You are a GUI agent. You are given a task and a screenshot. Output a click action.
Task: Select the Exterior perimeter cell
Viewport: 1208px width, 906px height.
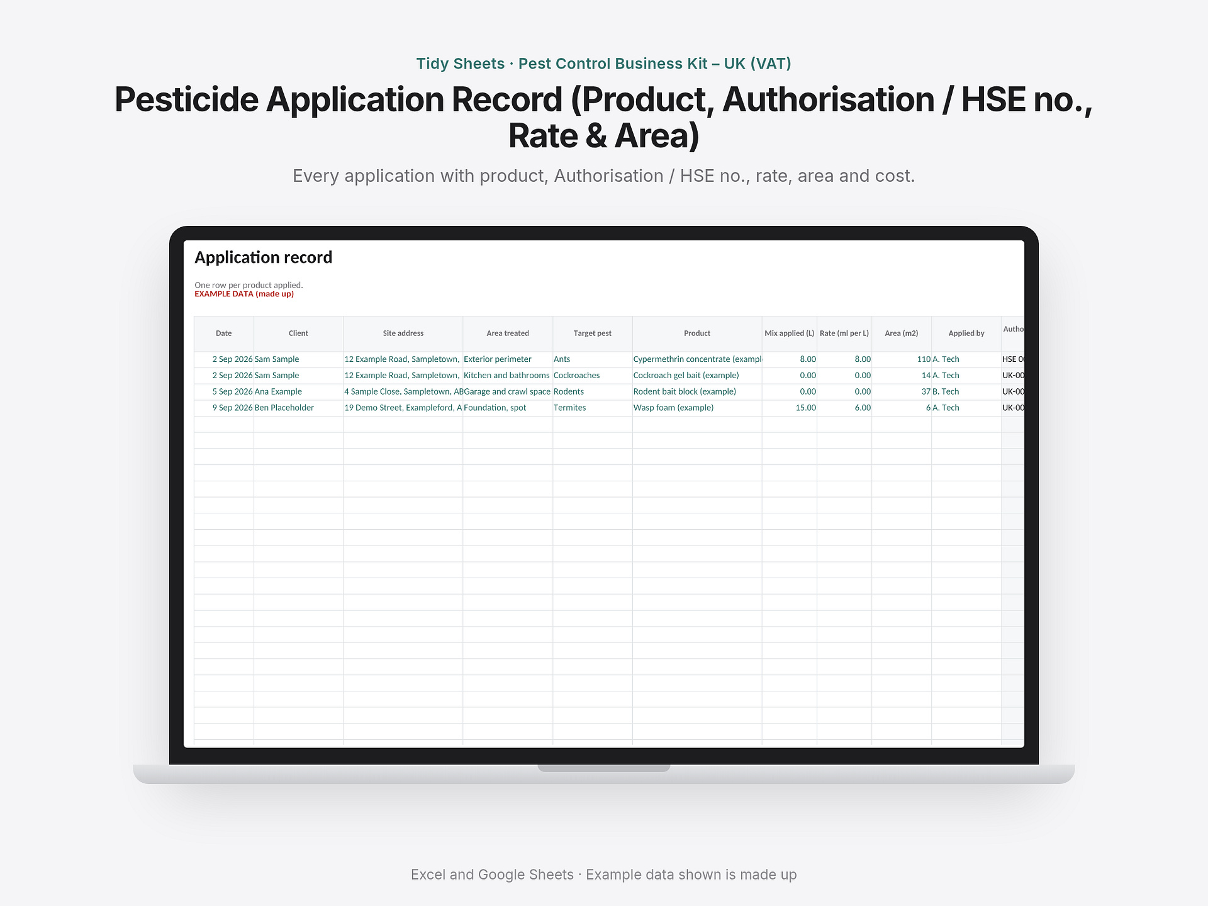pos(507,359)
